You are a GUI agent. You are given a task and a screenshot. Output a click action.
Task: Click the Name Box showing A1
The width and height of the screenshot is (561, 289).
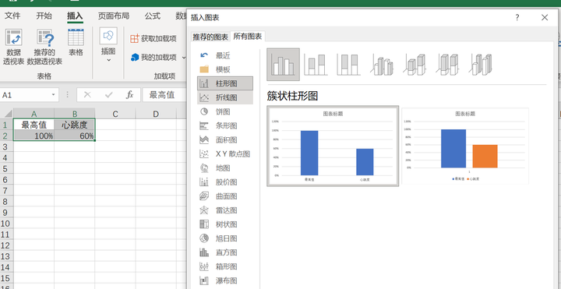[x=25, y=95]
